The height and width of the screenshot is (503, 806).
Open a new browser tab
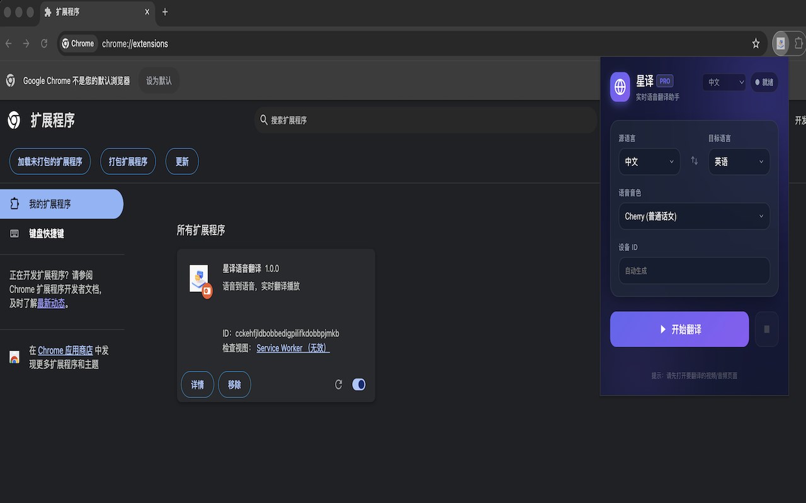tap(165, 12)
